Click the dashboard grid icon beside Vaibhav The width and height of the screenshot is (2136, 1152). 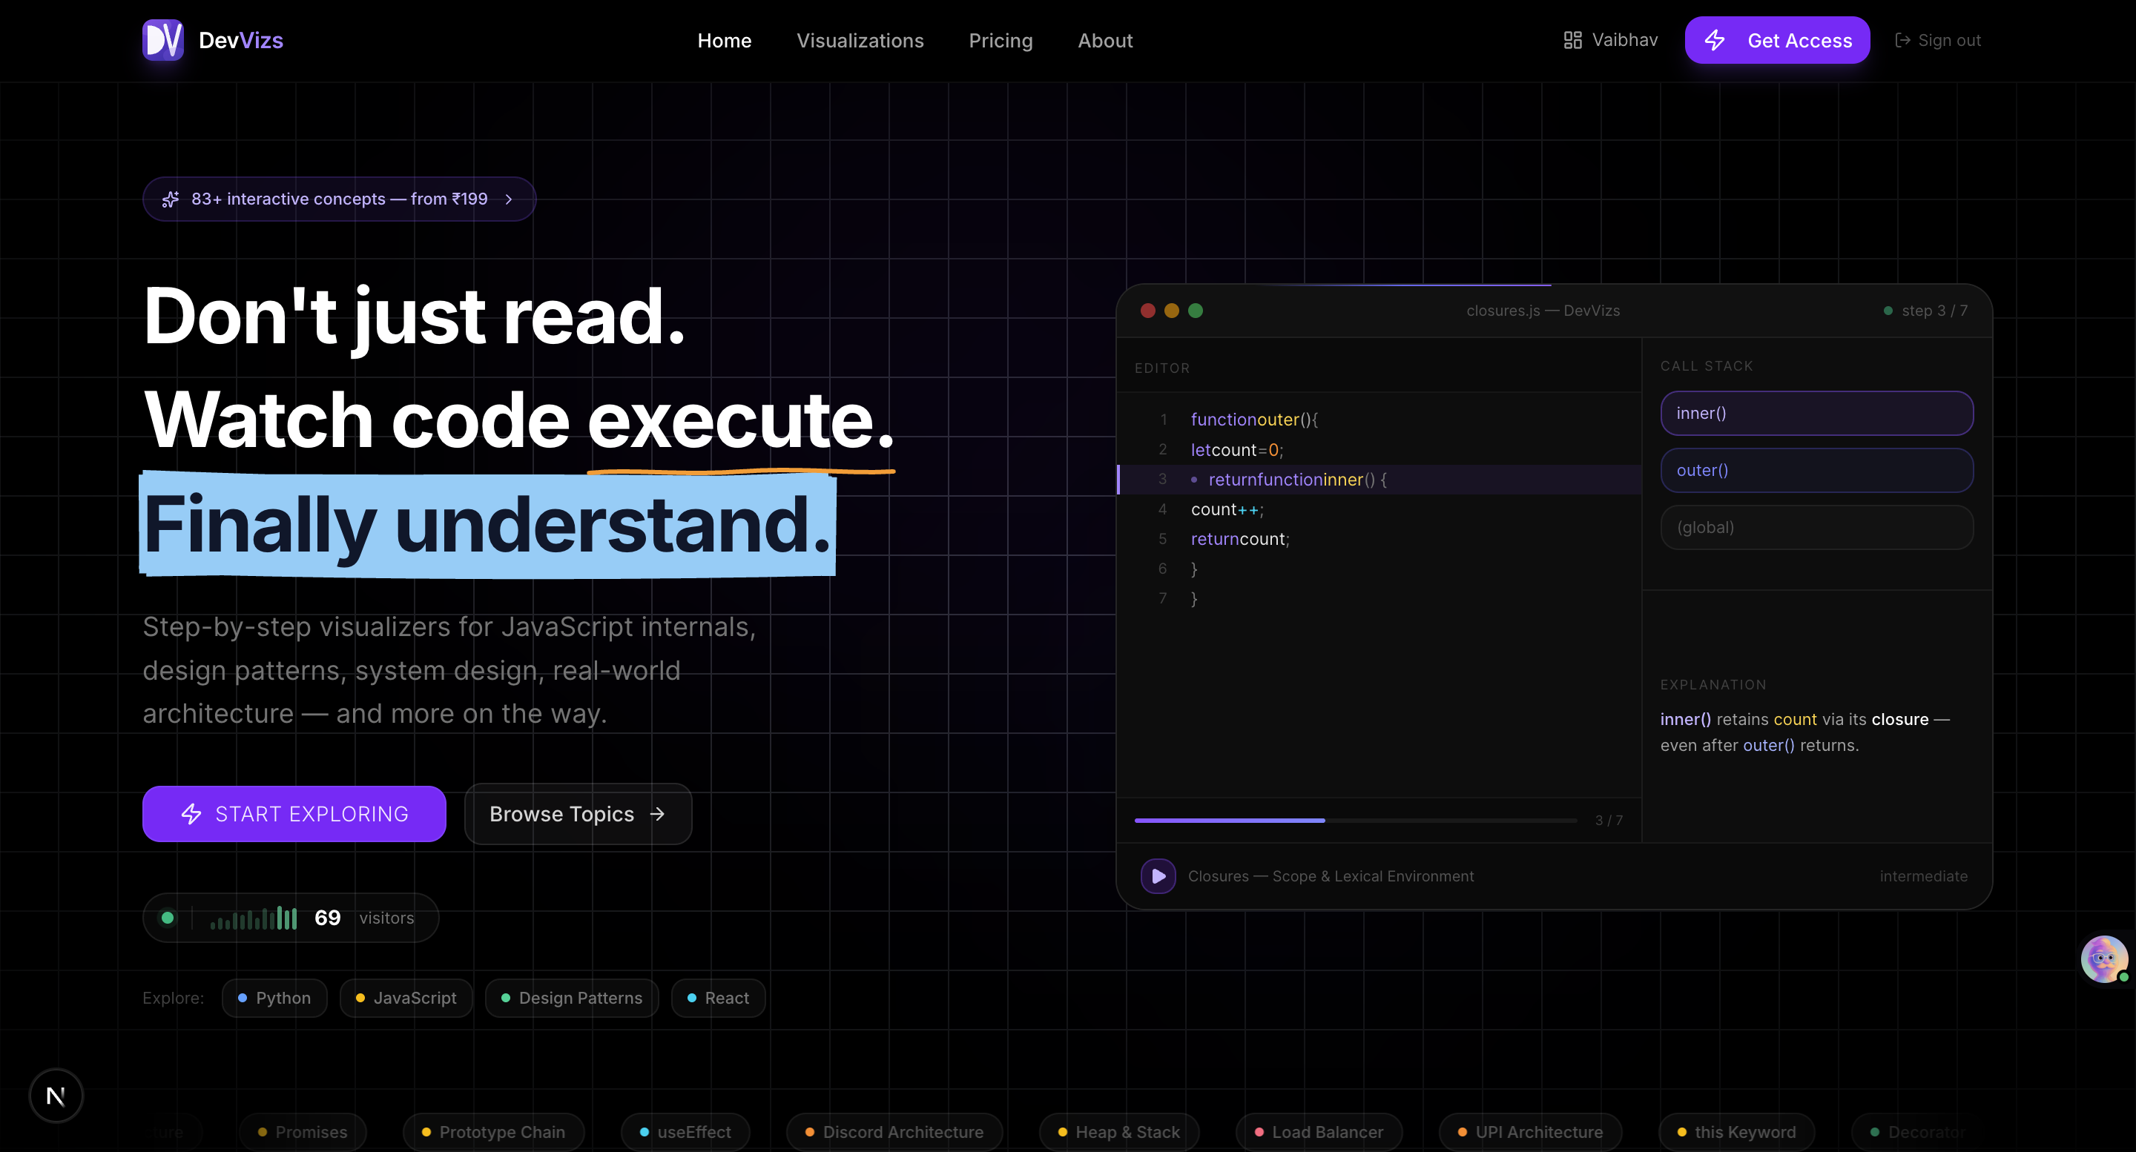coord(1572,40)
